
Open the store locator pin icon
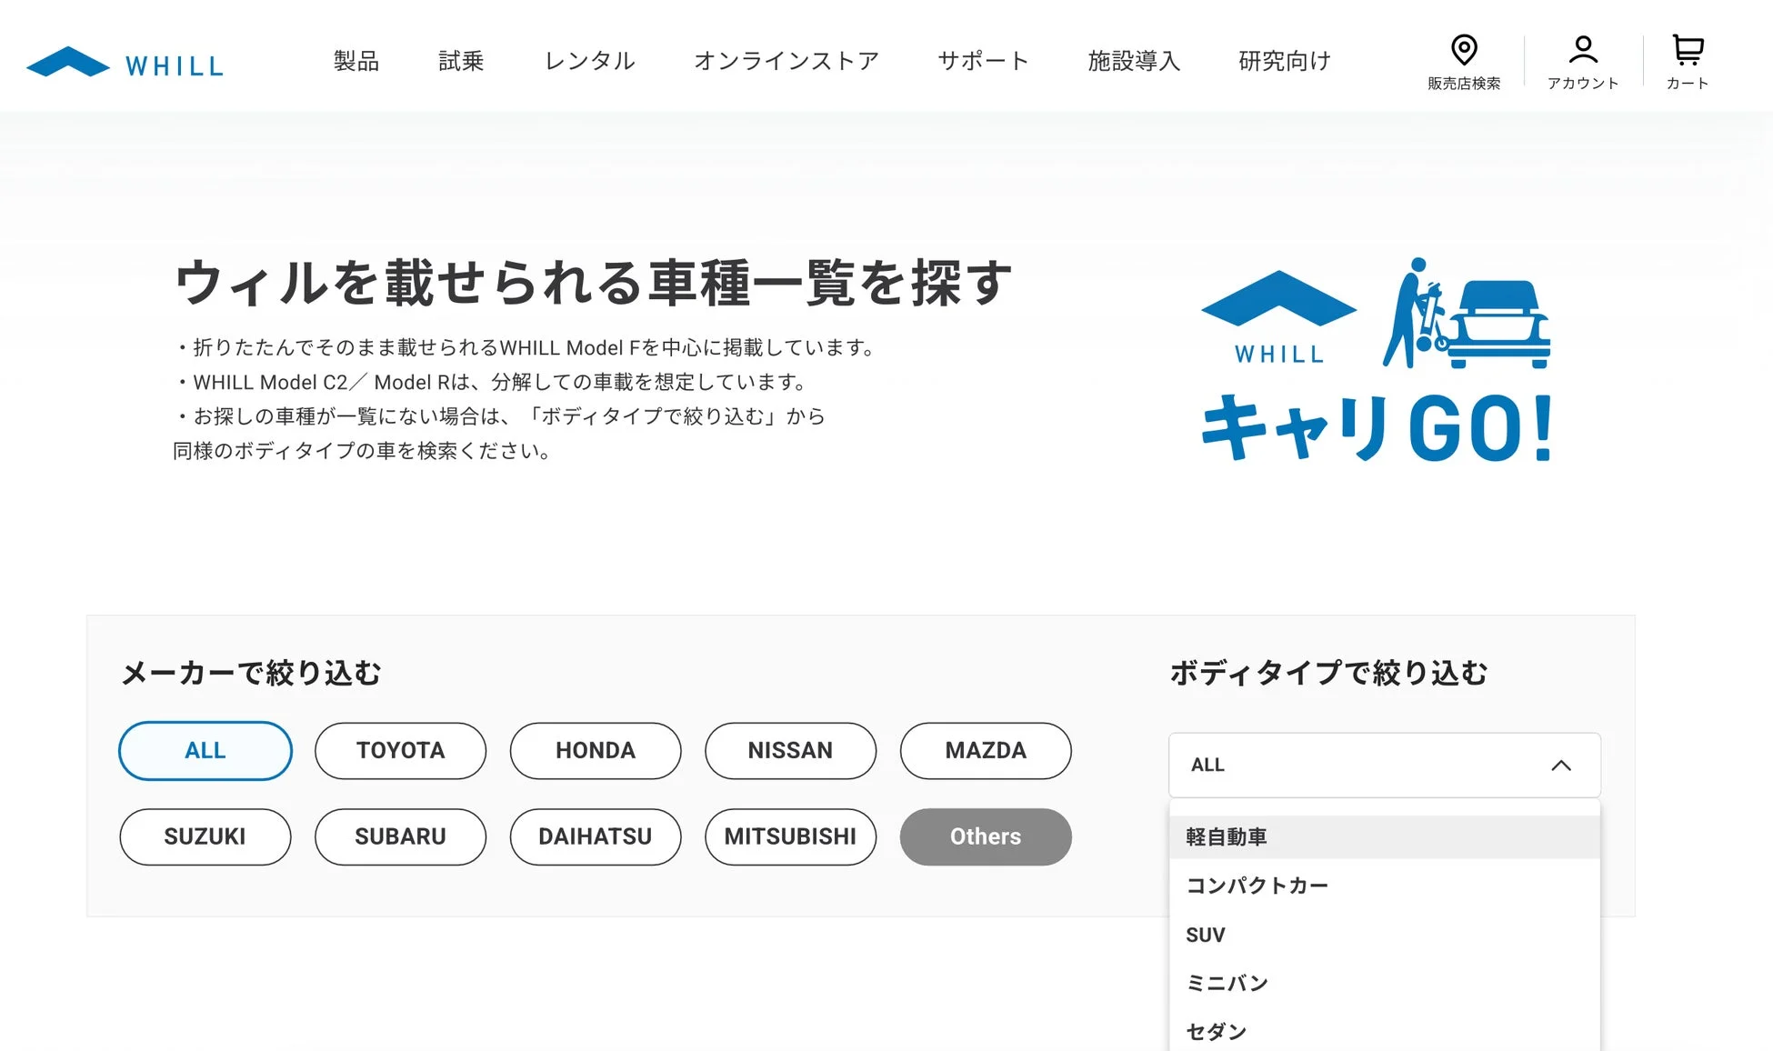pos(1463,51)
